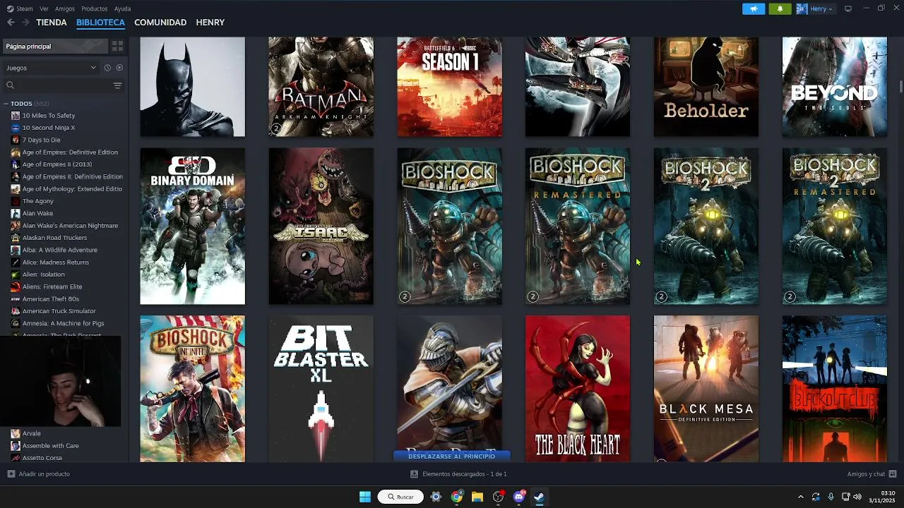Select the BIBLIOTECA tab
The height and width of the screenshot is (508, 904).
pos(100,23)
